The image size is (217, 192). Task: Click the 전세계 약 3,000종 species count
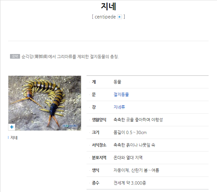click(x=130, y=183)
